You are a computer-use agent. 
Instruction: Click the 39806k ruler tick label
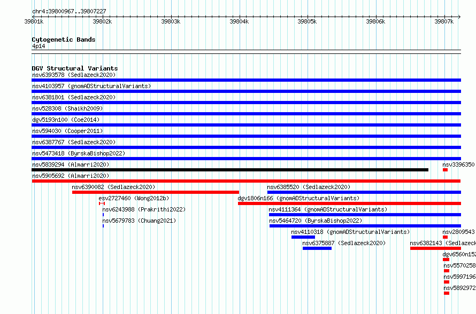click(375, 21)
